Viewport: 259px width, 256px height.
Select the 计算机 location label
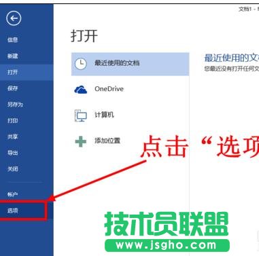click(x=104, y=115)
